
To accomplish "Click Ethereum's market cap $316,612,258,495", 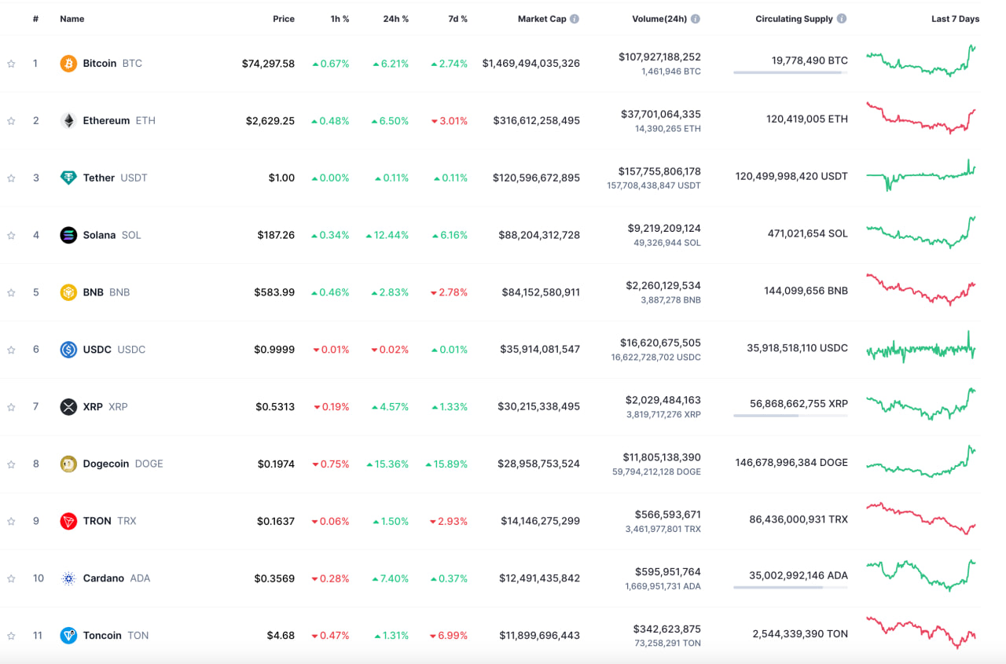I will [x=537, y=121].
